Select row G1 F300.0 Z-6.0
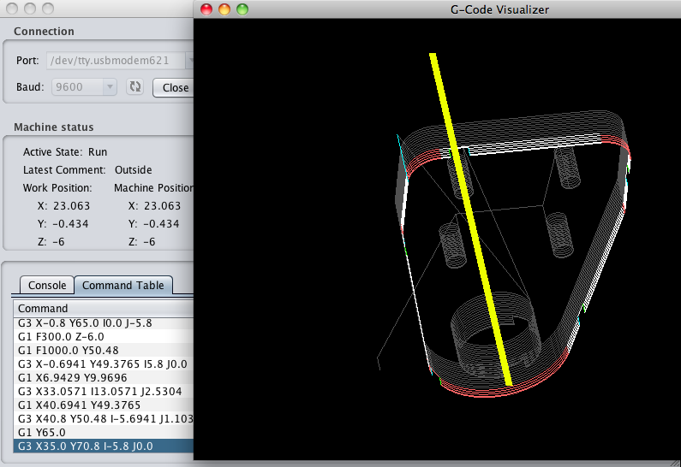Screen dimensions: 681x467 click(x=104, y=336)
